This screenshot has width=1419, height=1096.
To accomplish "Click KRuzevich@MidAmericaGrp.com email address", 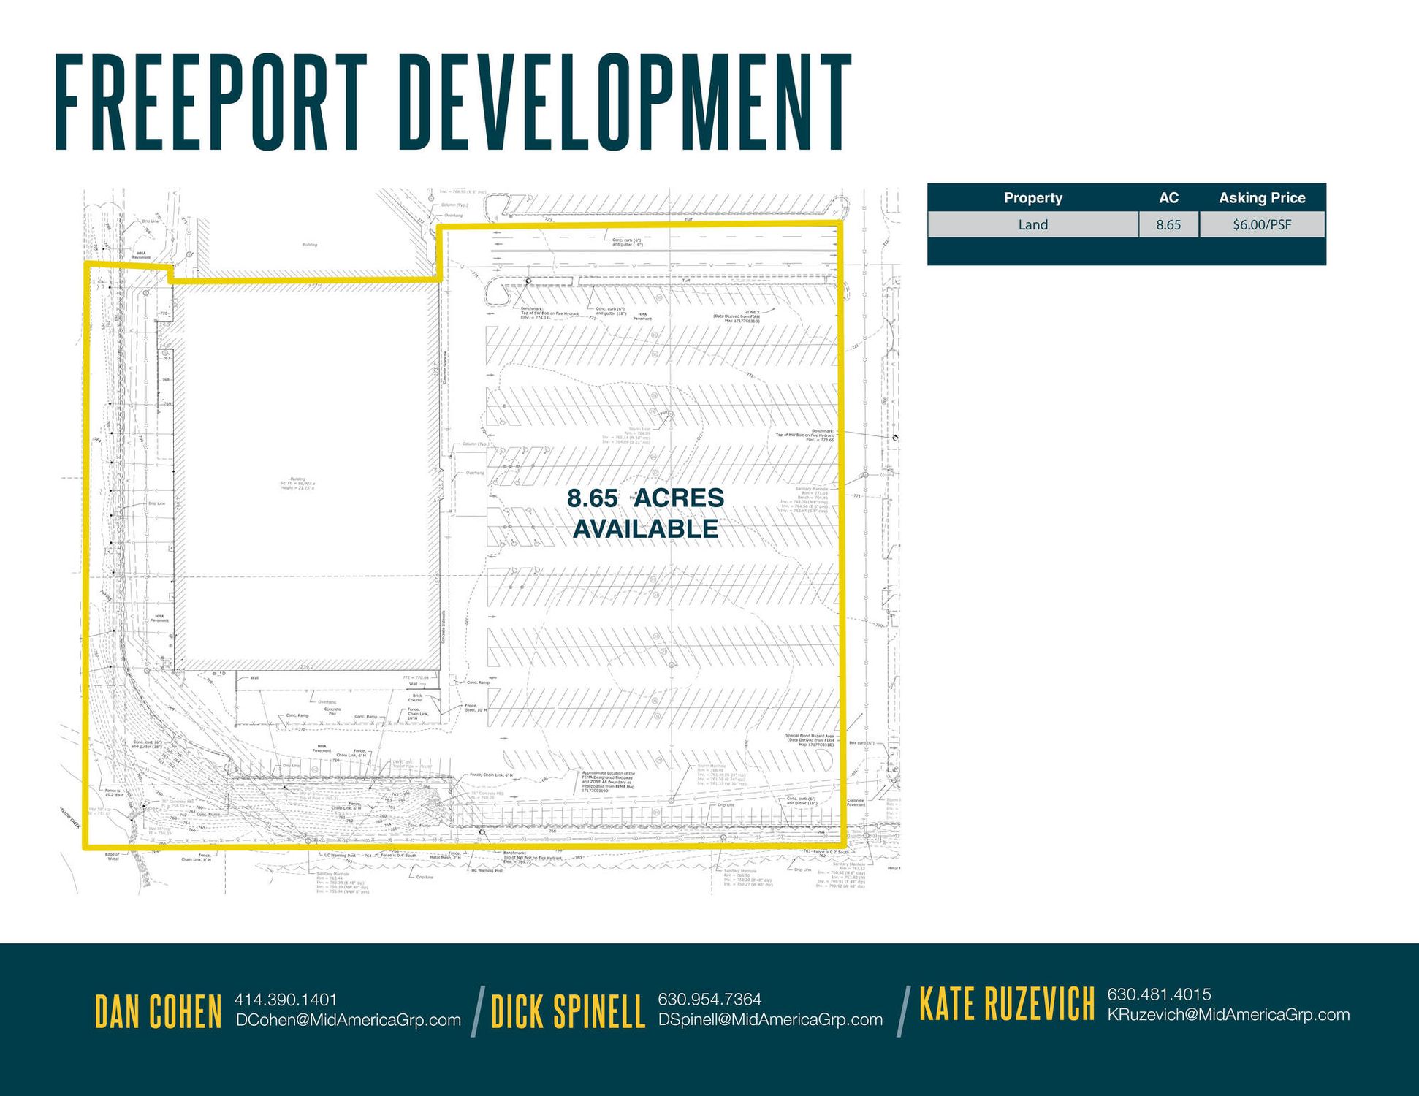I will click(x=1228, y=1014).
